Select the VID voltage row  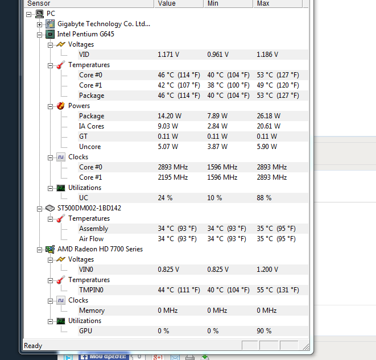[x=193, y=55]
